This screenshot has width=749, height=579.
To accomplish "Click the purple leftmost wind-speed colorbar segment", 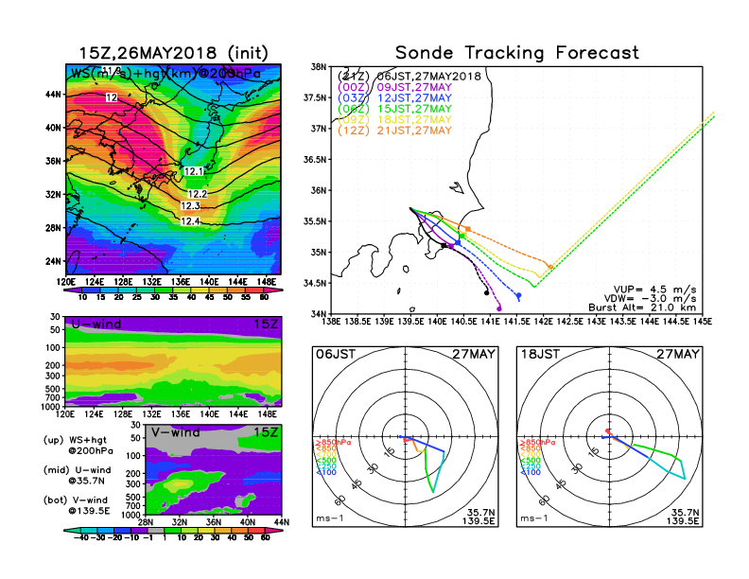I will pos(72,290).
